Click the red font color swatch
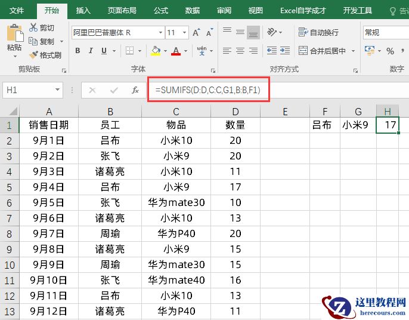Image resolution: width=409 pixels, height=320 pixels. click(x=176, y=51)
